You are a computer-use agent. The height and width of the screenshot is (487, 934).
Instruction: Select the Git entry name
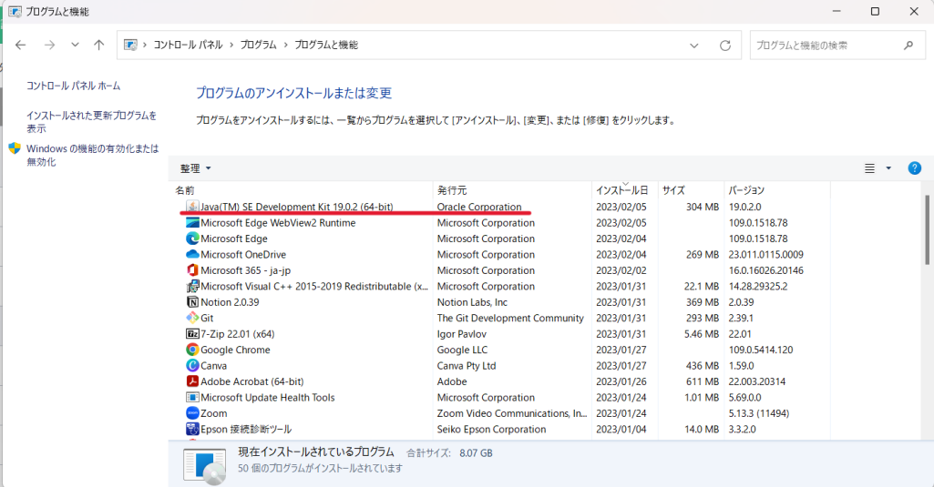[x=207, y=318]
